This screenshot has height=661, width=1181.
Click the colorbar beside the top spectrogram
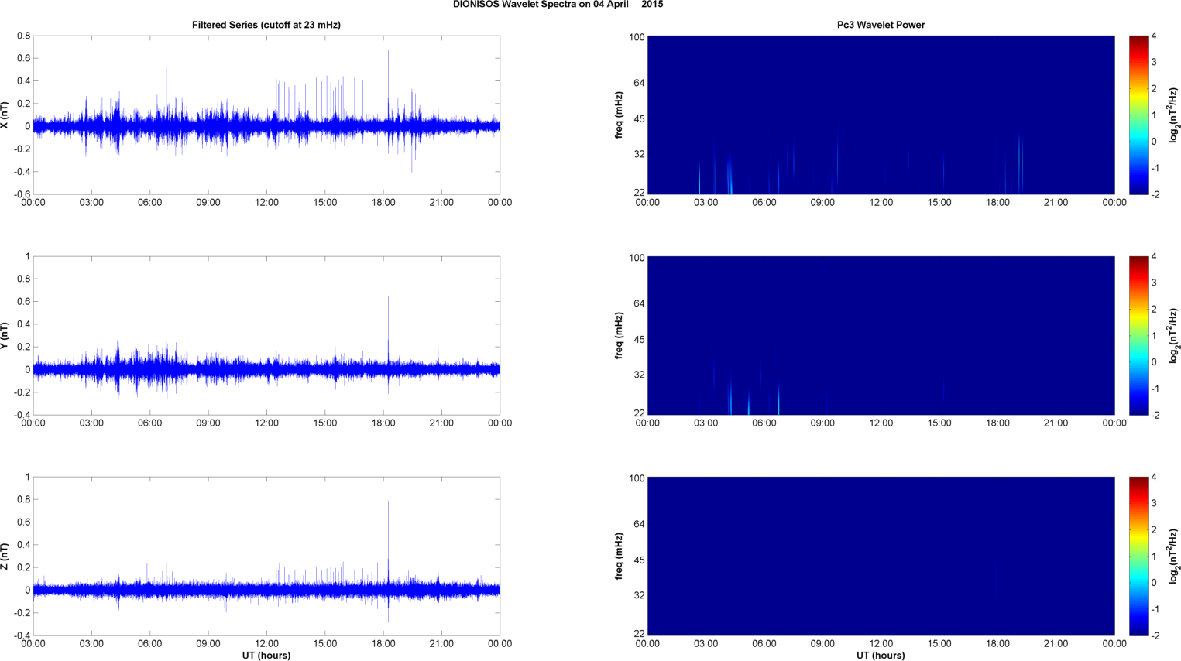1138,115
